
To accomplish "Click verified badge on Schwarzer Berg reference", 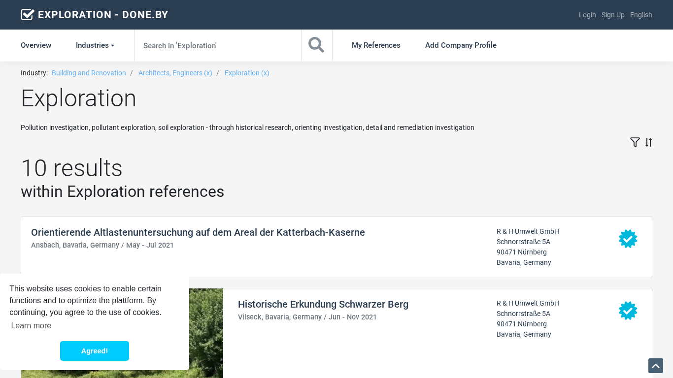I will (628, 311).
